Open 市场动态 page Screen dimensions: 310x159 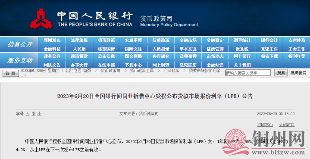pos(215,56)
